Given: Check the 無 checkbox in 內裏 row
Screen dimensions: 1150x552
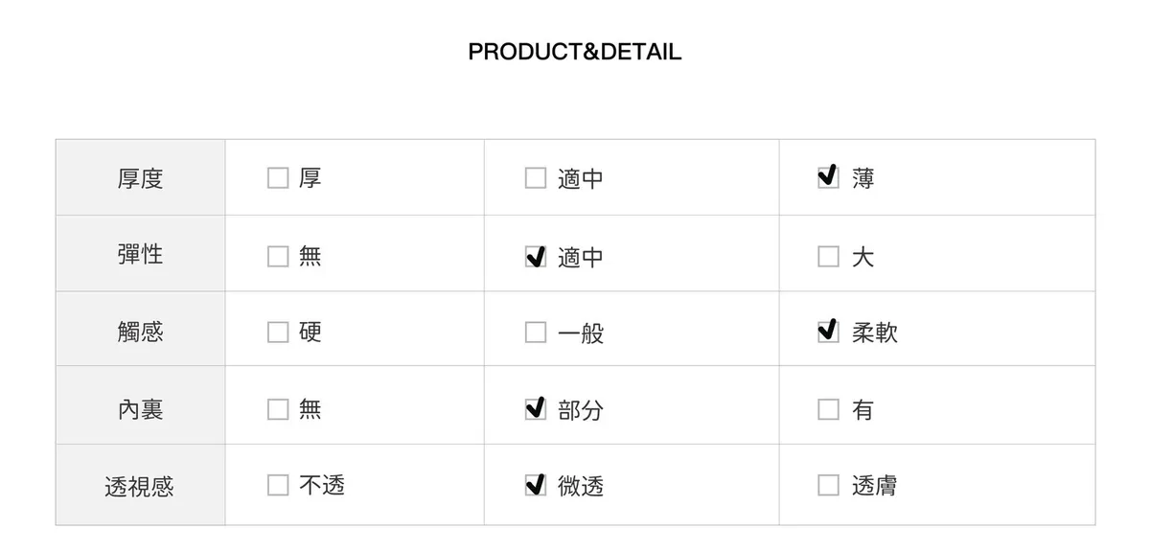Looking at the screenshot, I should point(278,410).
